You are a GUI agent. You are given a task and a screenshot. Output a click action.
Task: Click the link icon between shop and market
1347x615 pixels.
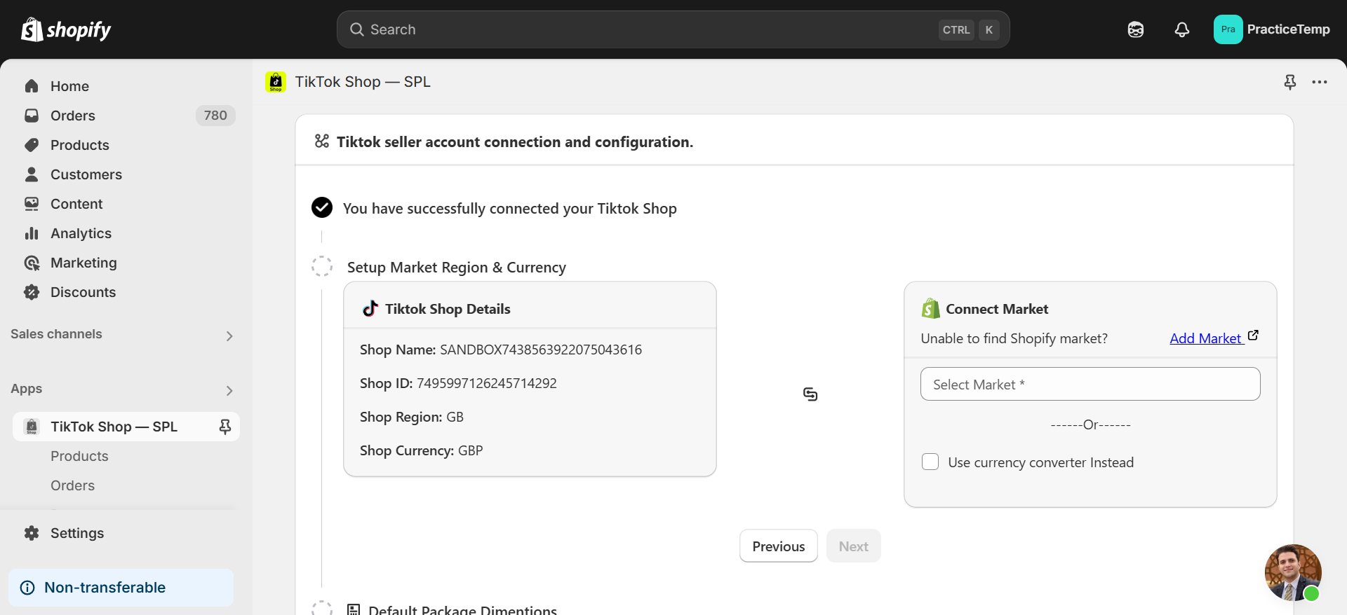(x=810, y=394)
